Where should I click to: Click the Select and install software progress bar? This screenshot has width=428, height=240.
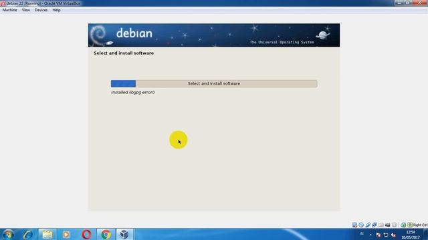[214, 83]
